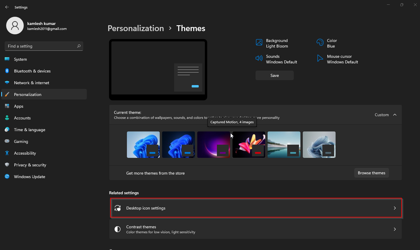Click the back arrow at top left

click(x=7, y=7)
